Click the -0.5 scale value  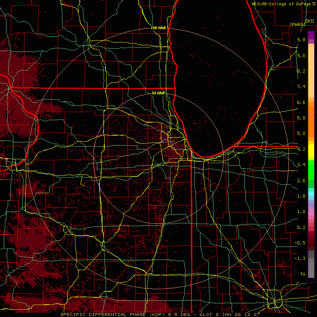(x=300, y=243)
